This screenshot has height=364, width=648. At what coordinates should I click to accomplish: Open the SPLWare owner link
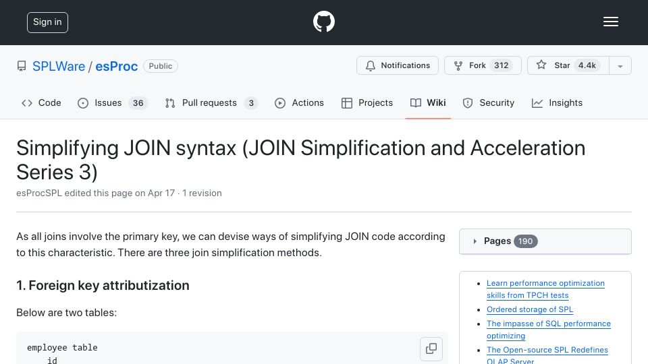(59, 66)
